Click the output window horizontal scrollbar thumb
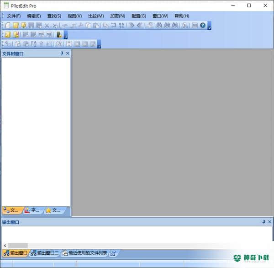The image size is (274, 268). tap(18, 246)
